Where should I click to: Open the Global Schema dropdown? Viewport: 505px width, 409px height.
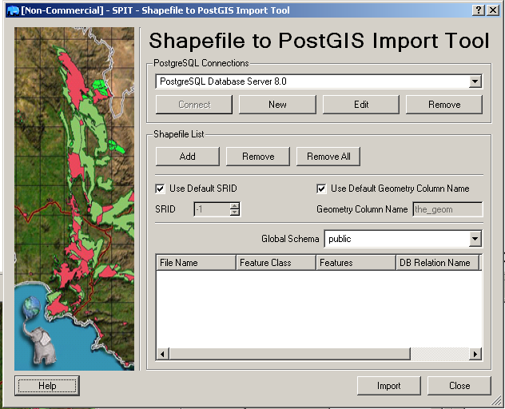(475, 239)
